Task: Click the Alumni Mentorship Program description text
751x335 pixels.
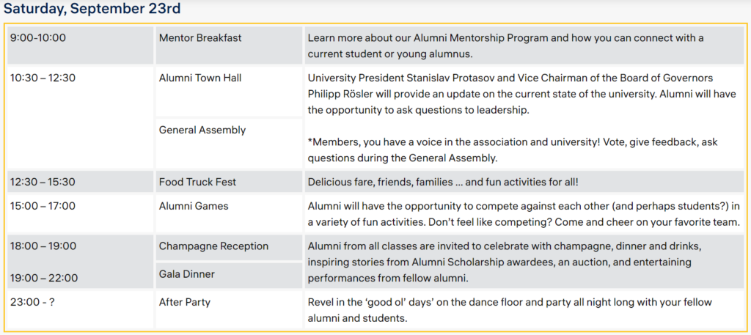Action: (506, 46)
